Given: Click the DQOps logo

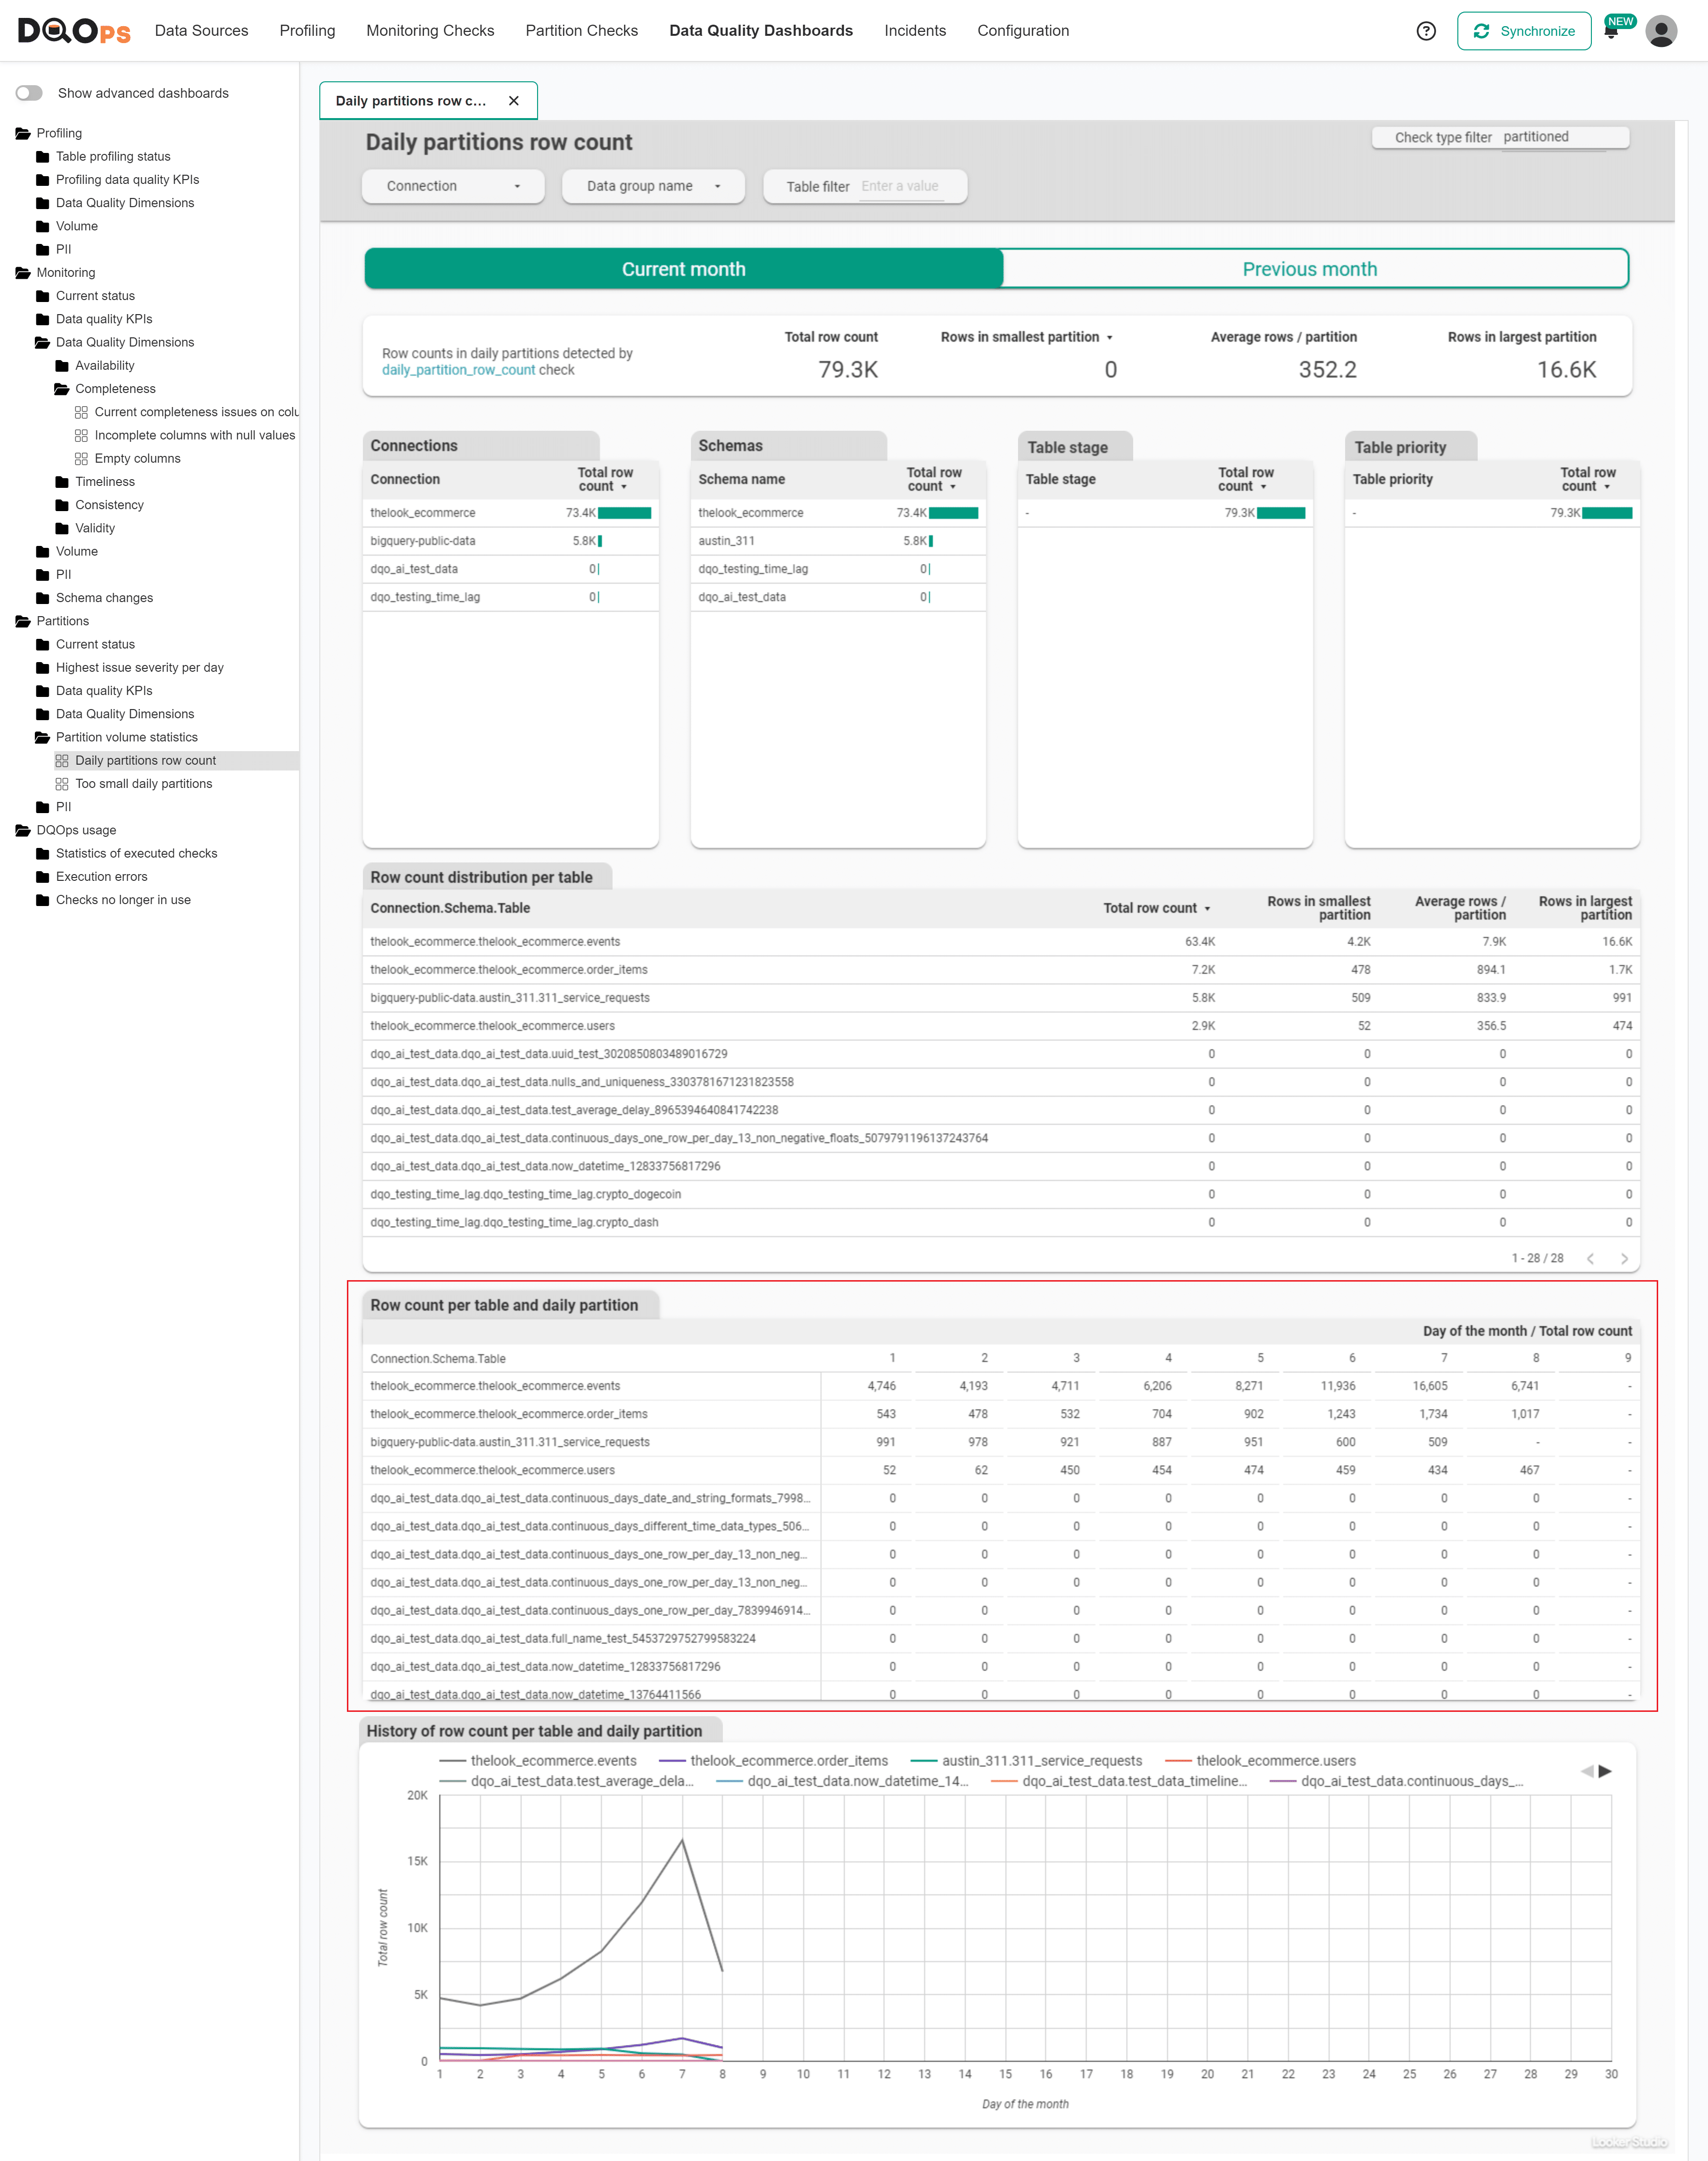Looking at the screenshot, I should [x=74, y=31].
